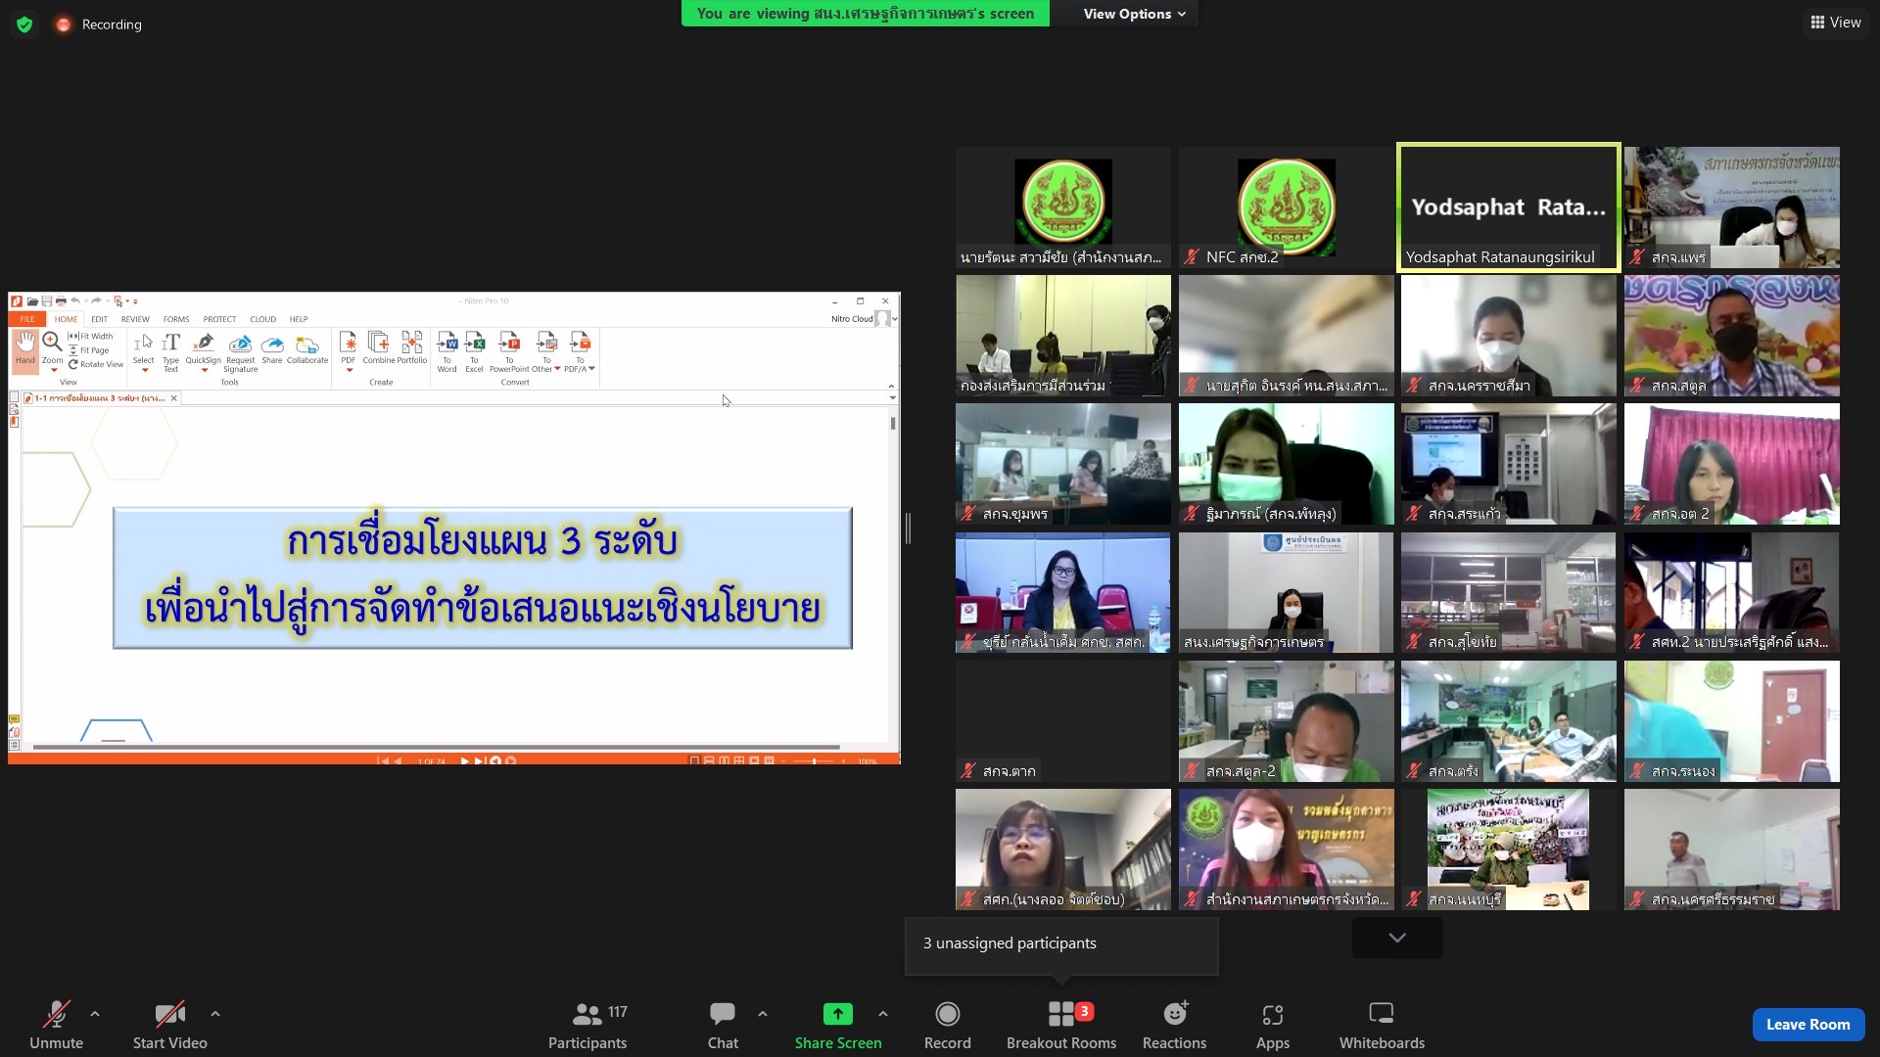The height and width of the screenshot is (1057, 1880).
Task: Open the Collaborate tool
Action: [x=307, y=348]
